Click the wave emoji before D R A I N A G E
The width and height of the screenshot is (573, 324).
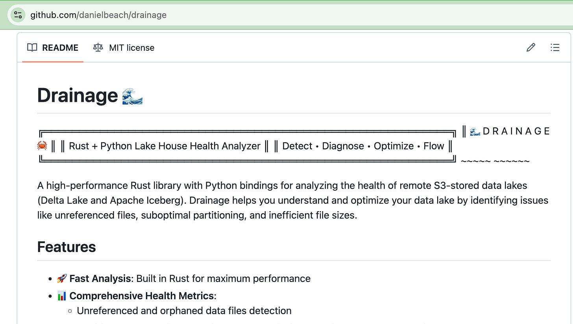475,131
